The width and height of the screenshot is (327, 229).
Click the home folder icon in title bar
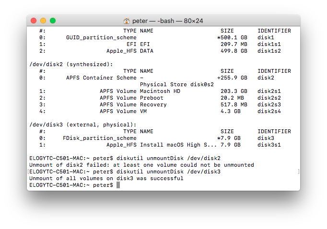tap(127, 21)
